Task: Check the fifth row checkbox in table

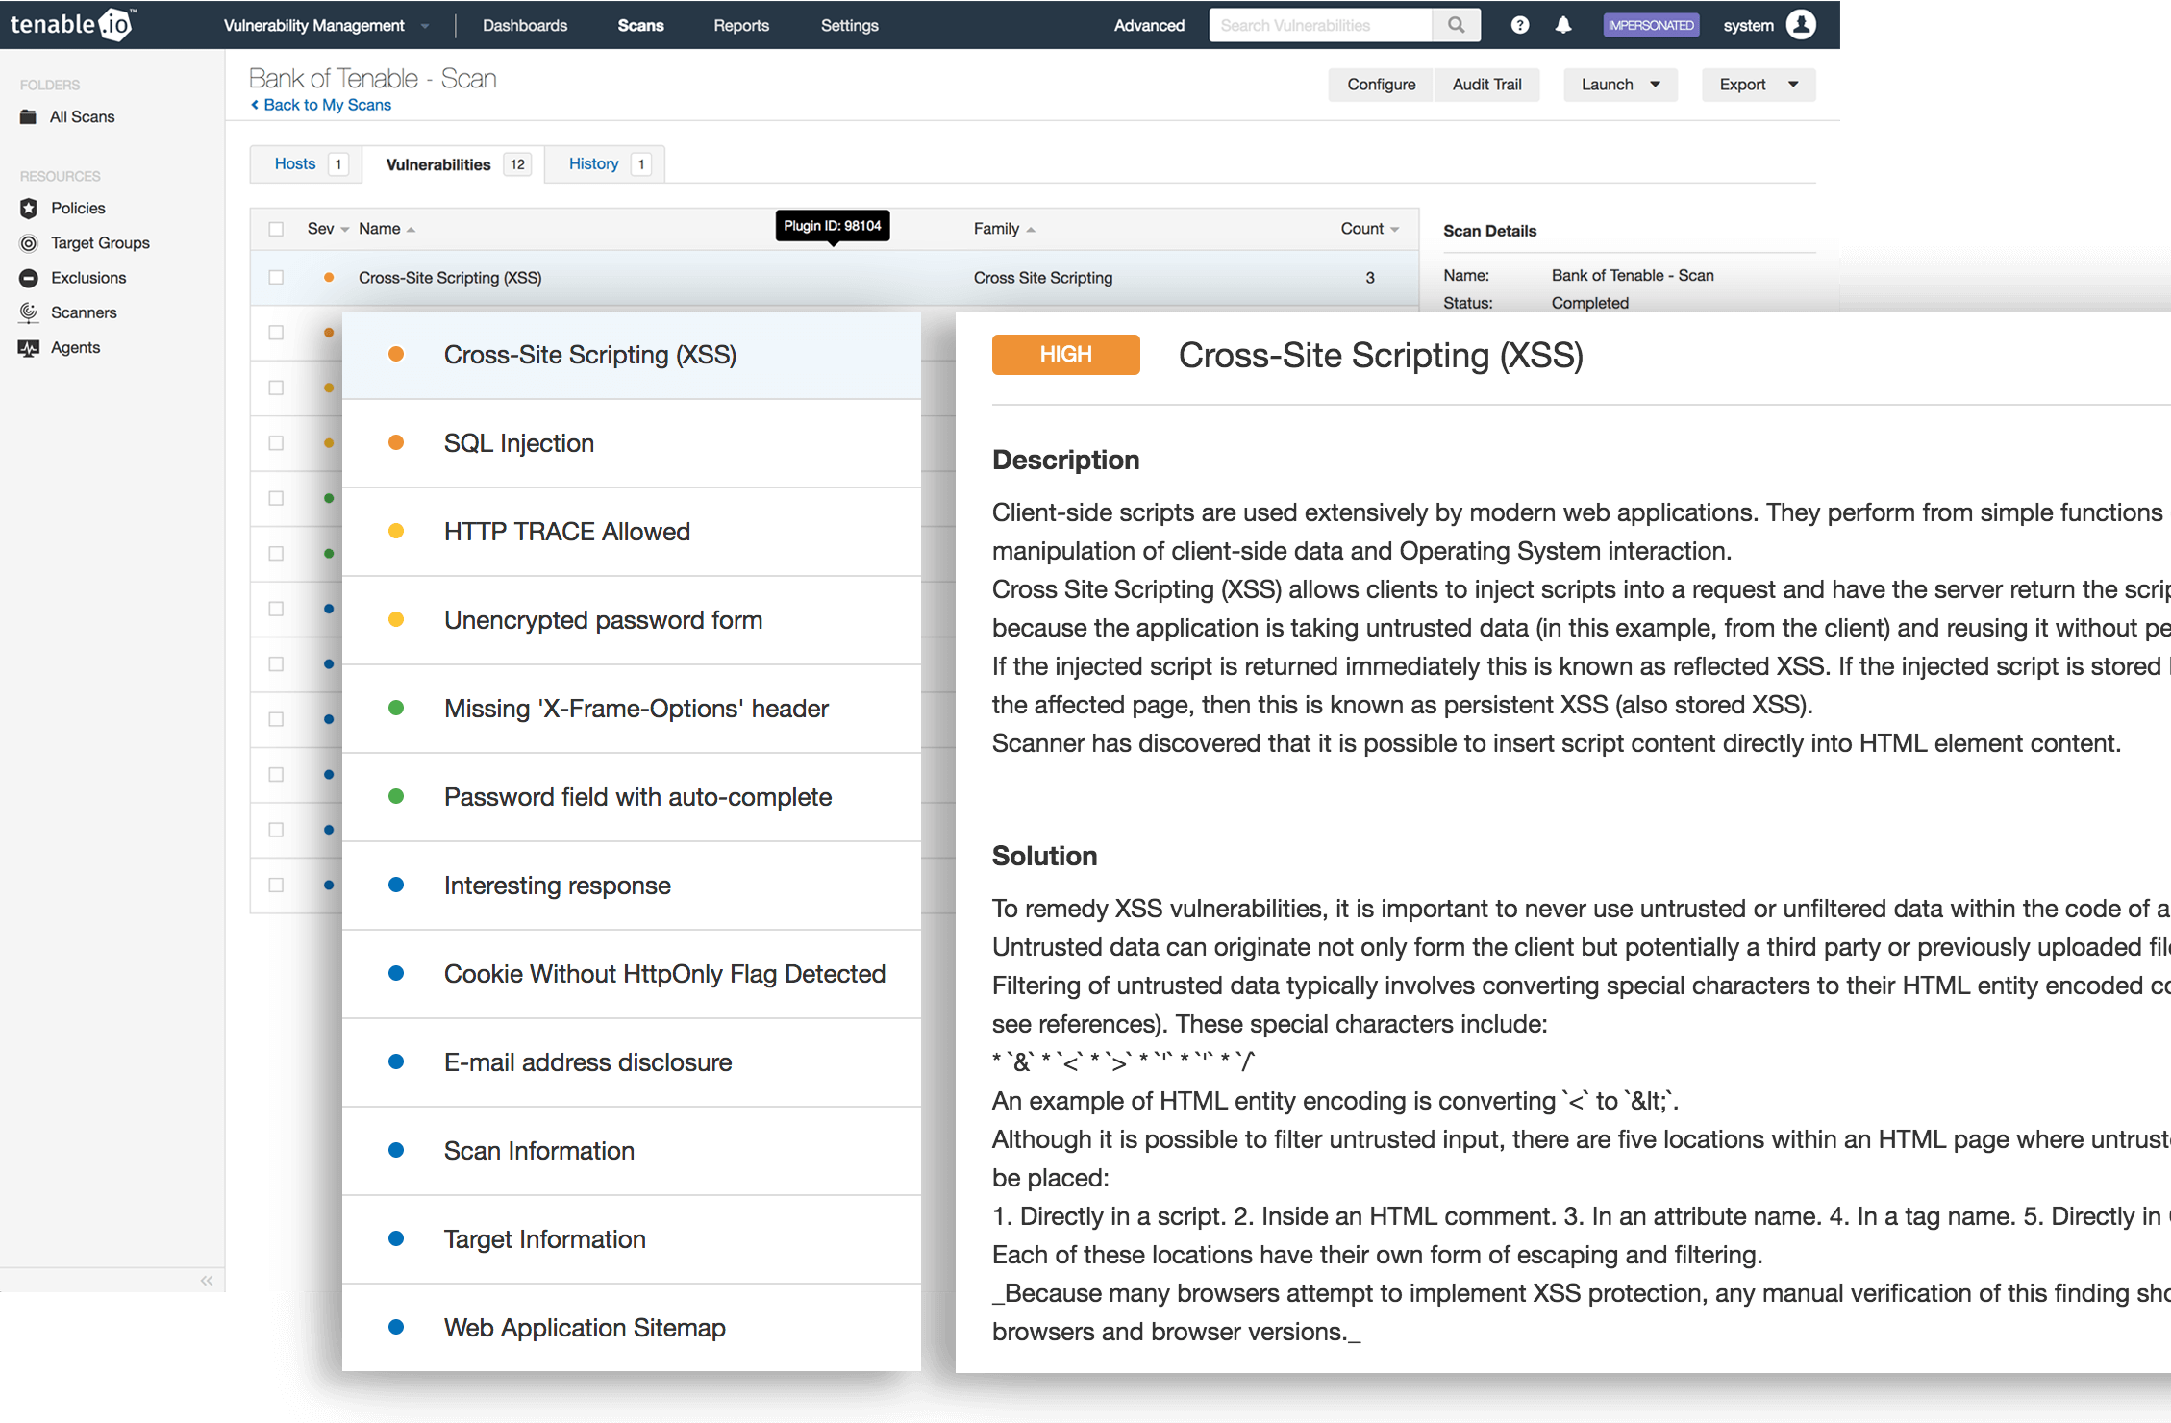Action: (276, 498)
